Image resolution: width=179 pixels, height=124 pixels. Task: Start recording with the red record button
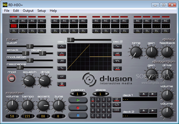click(78, 108)
